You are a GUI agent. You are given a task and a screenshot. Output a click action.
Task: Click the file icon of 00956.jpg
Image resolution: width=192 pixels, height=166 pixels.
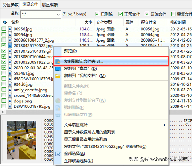[10, 29]
